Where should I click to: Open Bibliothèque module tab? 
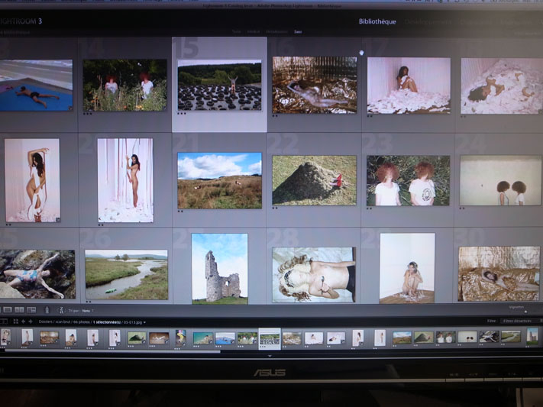click(377, 21)
